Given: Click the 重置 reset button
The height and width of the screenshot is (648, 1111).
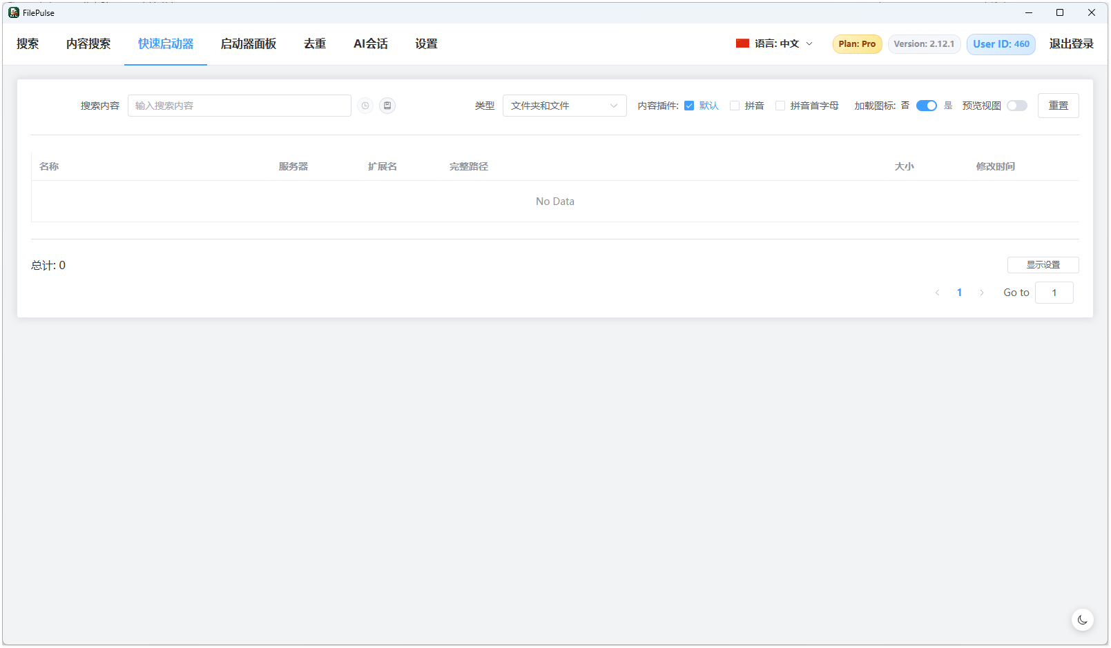Looking at the screenshot, I should pyautogui.click(x=1059, y=106).
